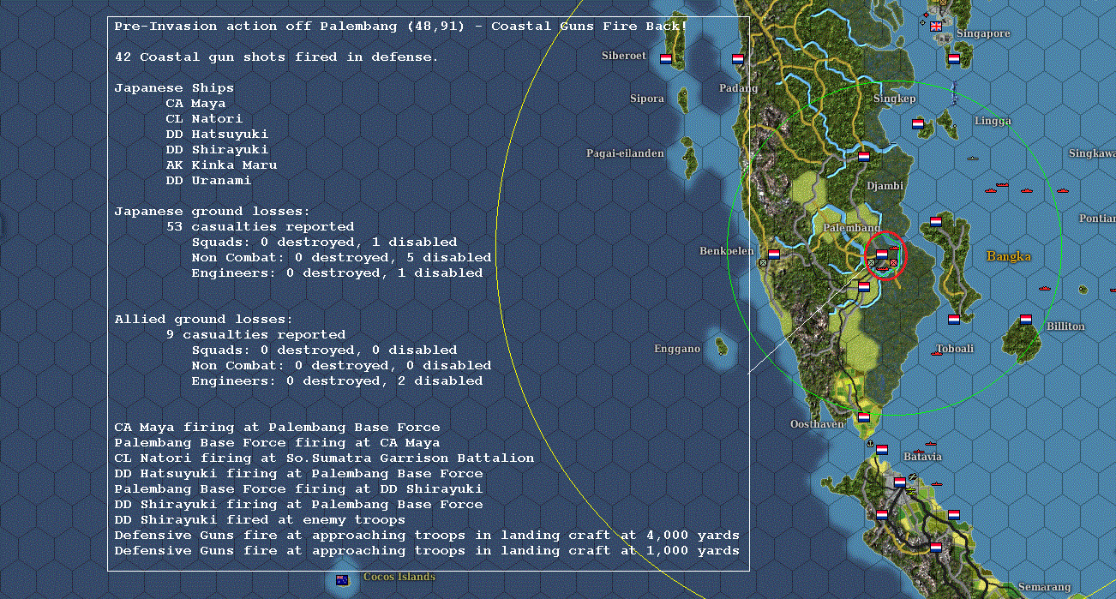Click 'DD Hatsuyuki' in the ship list
The width and height of the screenshot is (1116, 599).
217,134
